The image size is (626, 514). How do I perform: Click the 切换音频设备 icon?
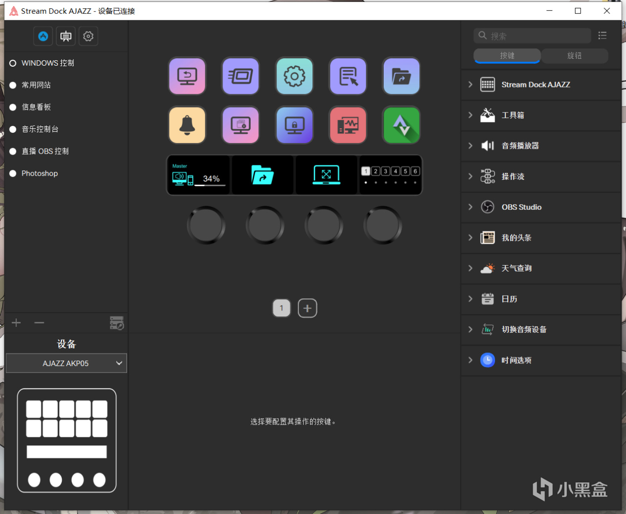488,329
